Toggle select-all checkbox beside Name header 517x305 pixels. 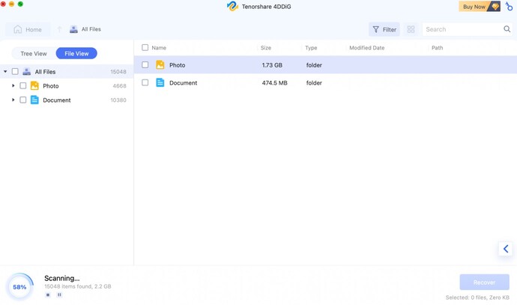coord(145,48)
